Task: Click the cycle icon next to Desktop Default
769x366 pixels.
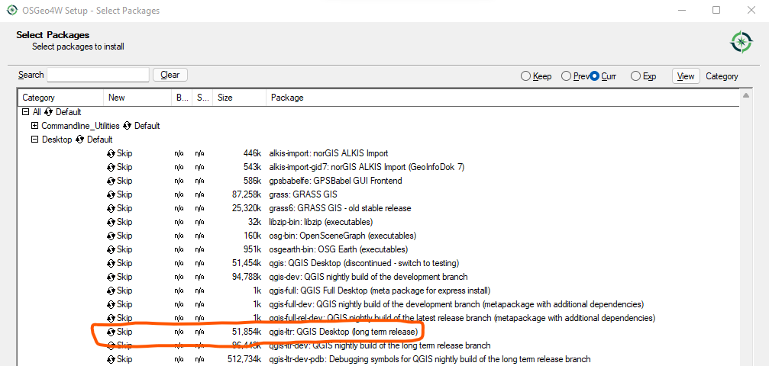Action: click(79, 140)
